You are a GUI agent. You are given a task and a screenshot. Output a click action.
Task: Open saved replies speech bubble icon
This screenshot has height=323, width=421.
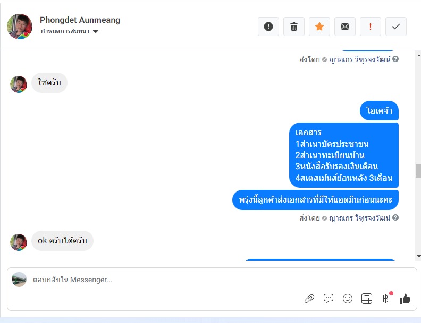[x=329, y=299]
